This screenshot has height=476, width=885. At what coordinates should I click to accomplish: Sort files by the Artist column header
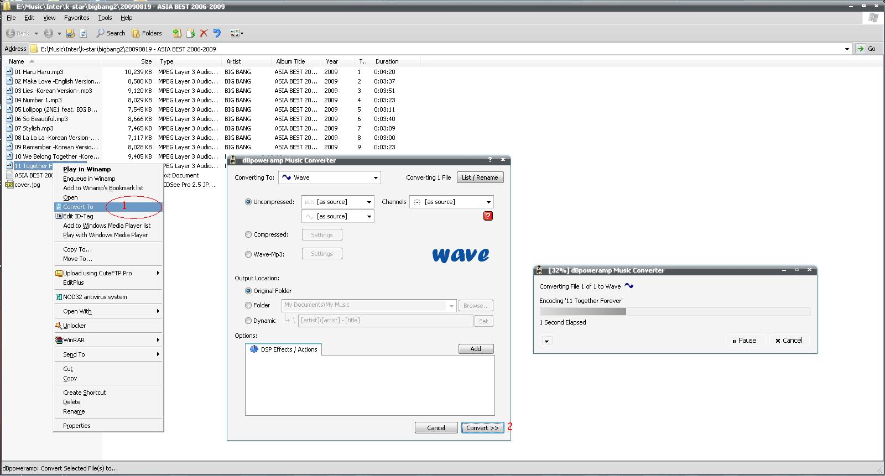pos(247,61)
